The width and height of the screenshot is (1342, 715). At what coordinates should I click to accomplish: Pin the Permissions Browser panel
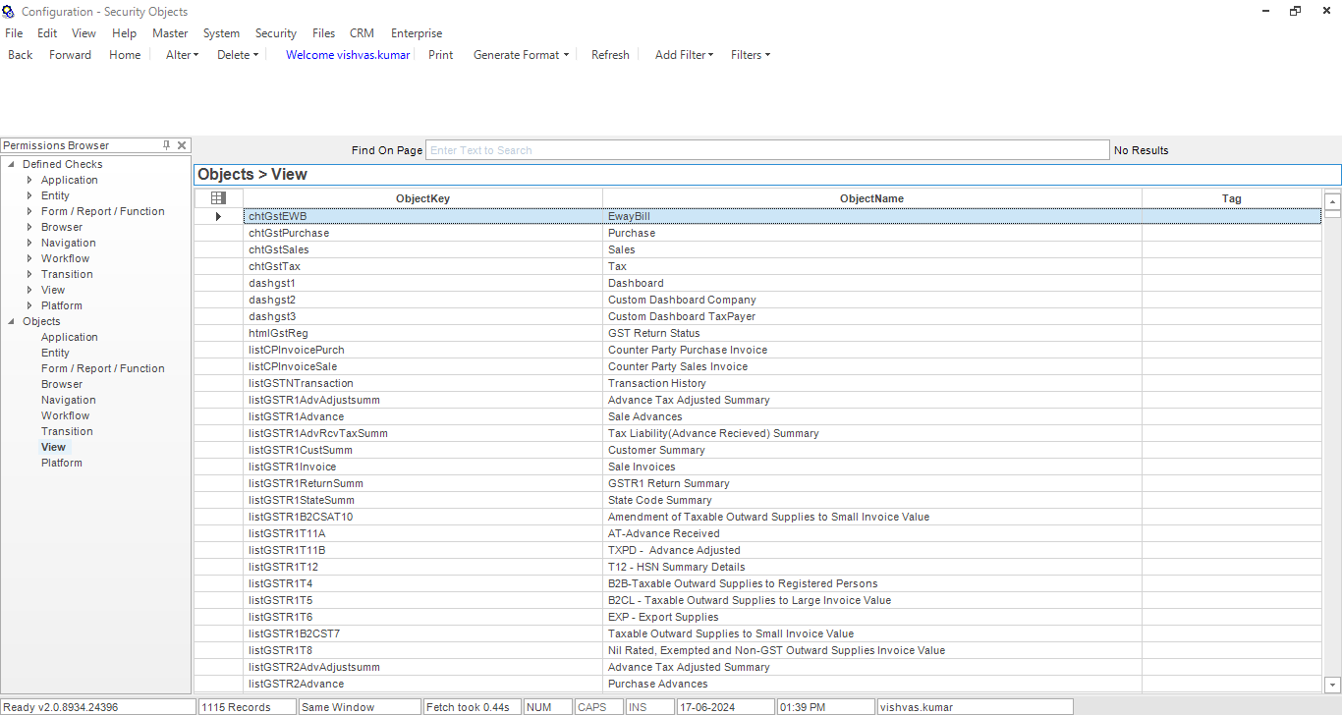(166, 145)
